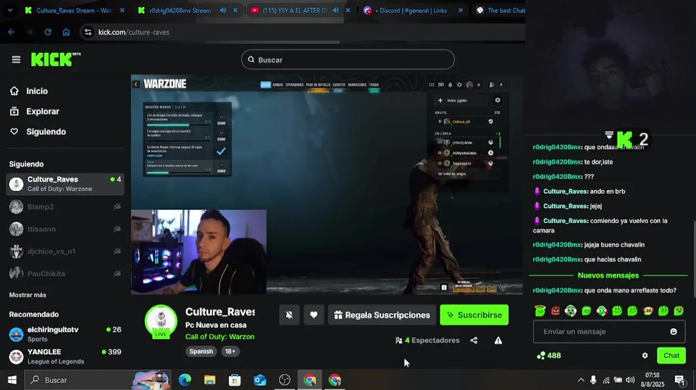Click the browser home icon
Screen dimensions: 696x390
[x=66, y=32]
